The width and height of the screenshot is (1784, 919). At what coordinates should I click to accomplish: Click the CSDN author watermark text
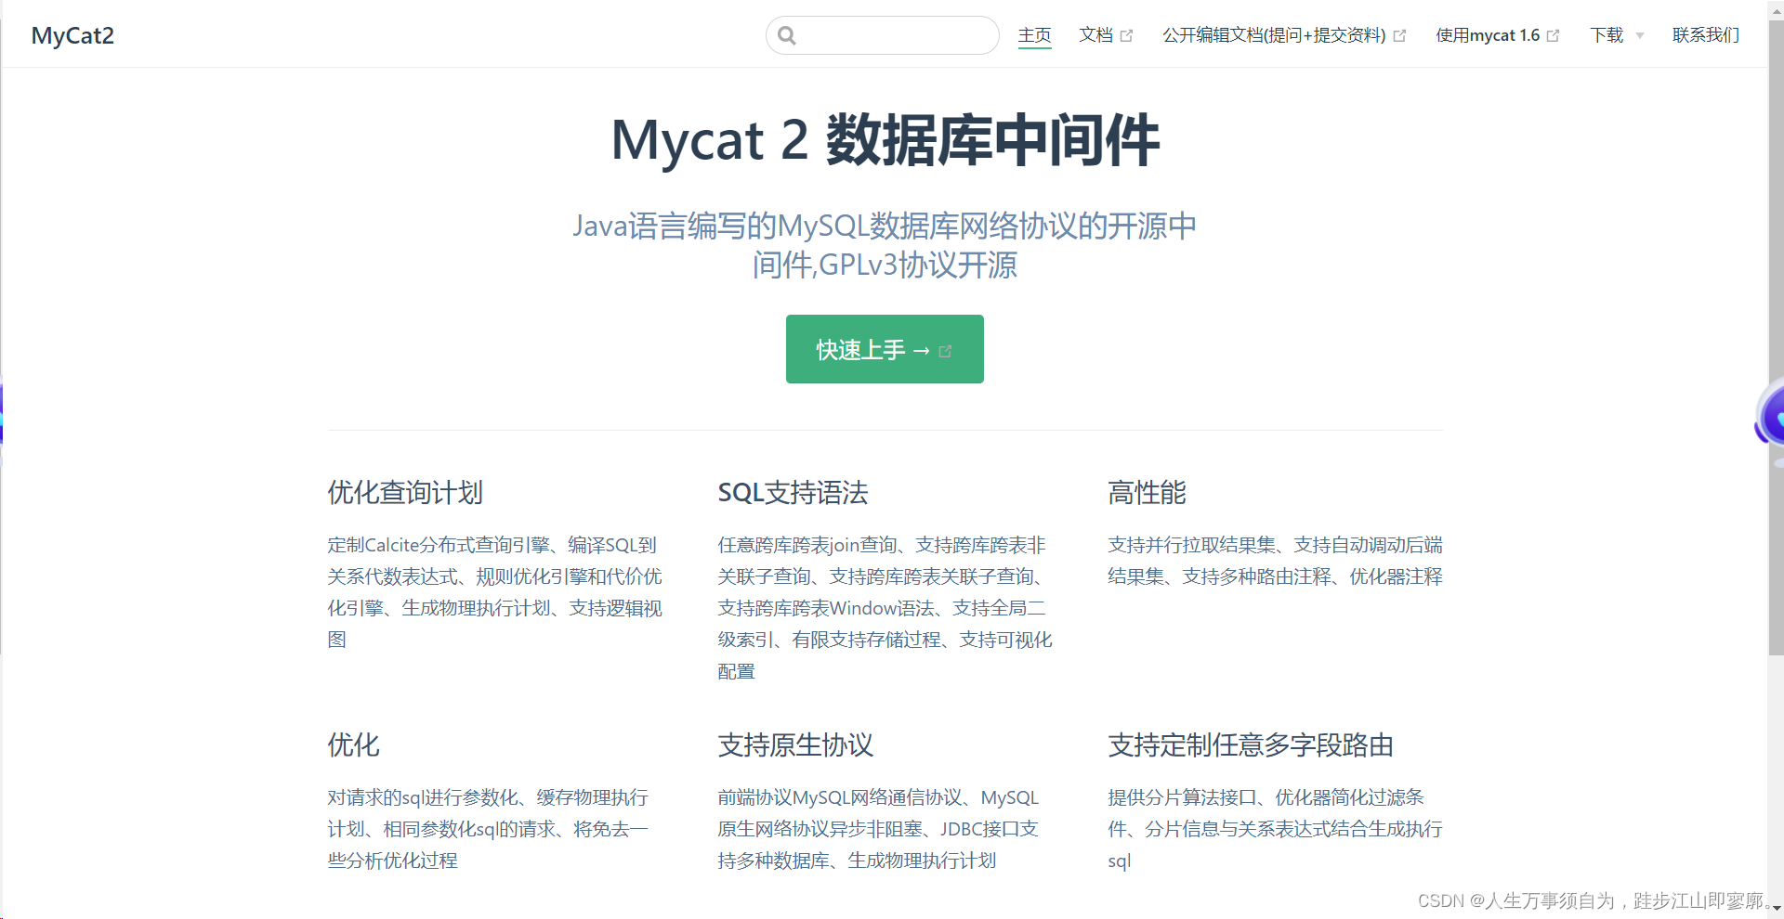tap(1591, 900)
